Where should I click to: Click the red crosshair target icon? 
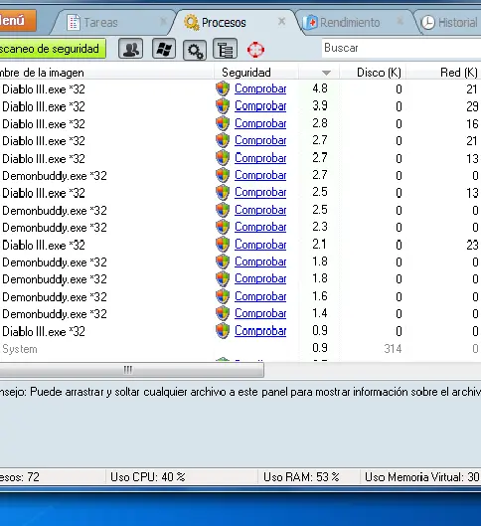[255, 50]
